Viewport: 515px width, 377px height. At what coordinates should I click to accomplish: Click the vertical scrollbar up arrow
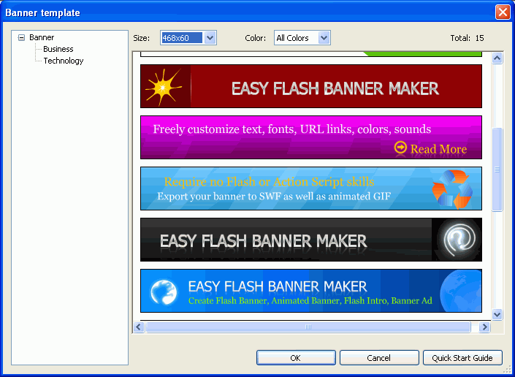[497, 58]
